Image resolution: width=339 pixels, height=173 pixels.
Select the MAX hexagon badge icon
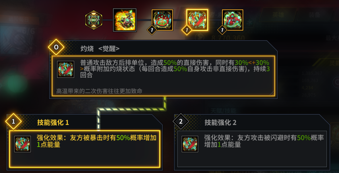pyautogui.click(x=94, y=20)
